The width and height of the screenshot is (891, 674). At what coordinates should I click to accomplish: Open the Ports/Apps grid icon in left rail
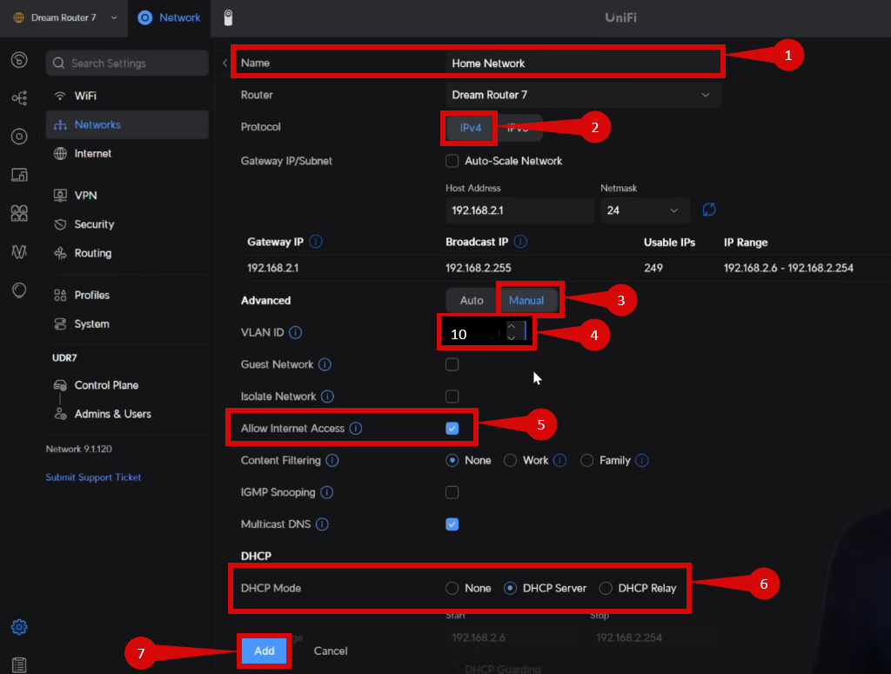click(x=19, y=213)
